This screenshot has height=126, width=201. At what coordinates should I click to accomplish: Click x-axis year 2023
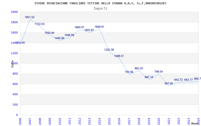coord(189,121)
